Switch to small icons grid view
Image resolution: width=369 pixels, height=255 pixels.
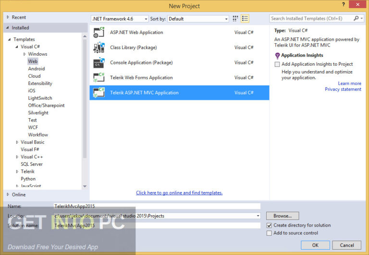(235, 19)
